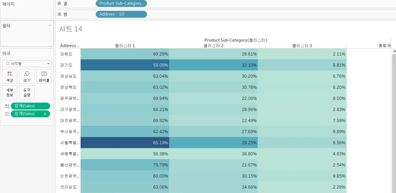Viewport: 396px width, 193px height.
Task: Click the 세부 정보 (Detail) button
Action: coord(10,93)
